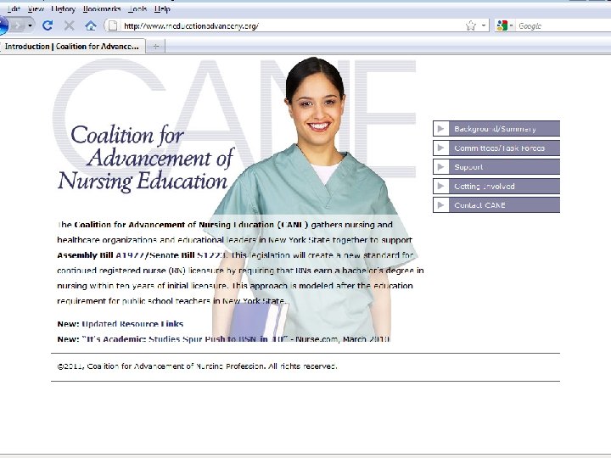
Task: Open the Edit menu
Action: point(14,8)
